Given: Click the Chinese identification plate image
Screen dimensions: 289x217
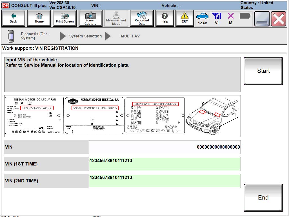Looking at the screenshot, I should click(x=155, y=115).
